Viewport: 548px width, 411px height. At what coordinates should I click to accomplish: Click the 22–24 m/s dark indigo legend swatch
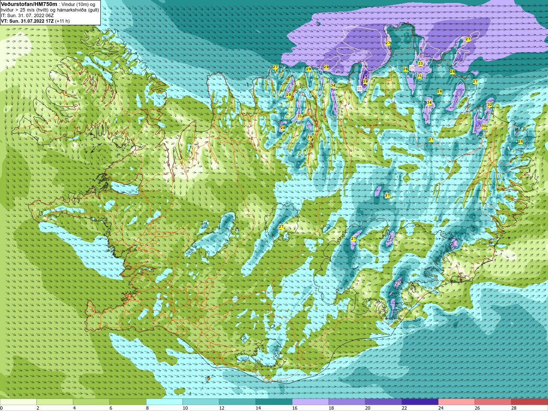(420, 402)
